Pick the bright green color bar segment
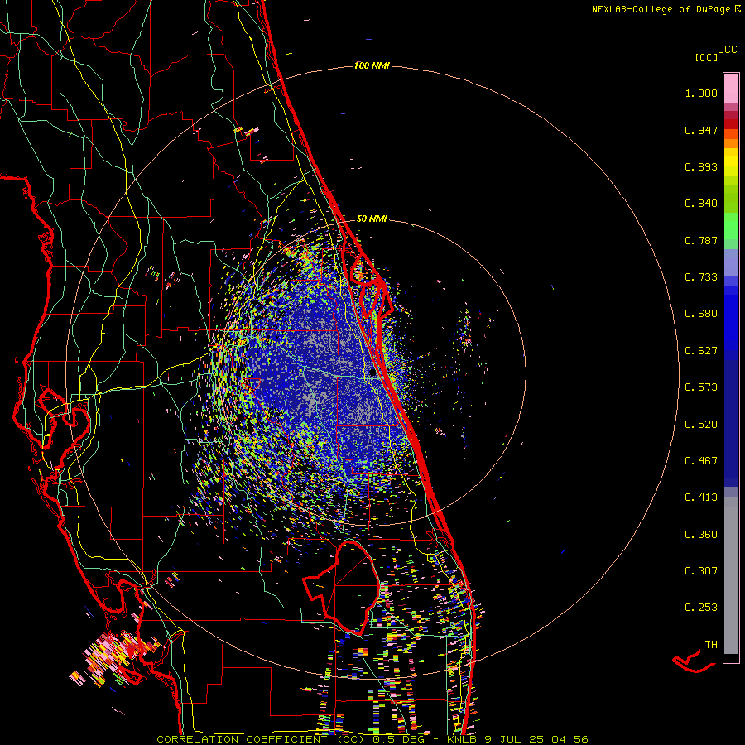The image size is (745, 745). click(731, 226)
